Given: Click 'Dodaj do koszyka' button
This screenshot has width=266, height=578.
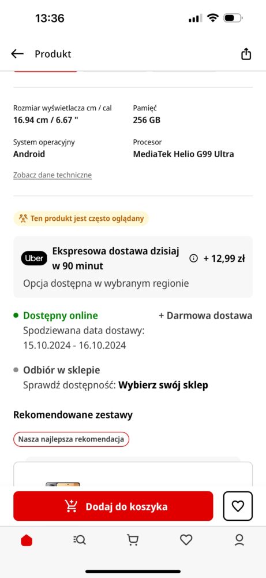Looking at the screenshot, I should 113,506.
